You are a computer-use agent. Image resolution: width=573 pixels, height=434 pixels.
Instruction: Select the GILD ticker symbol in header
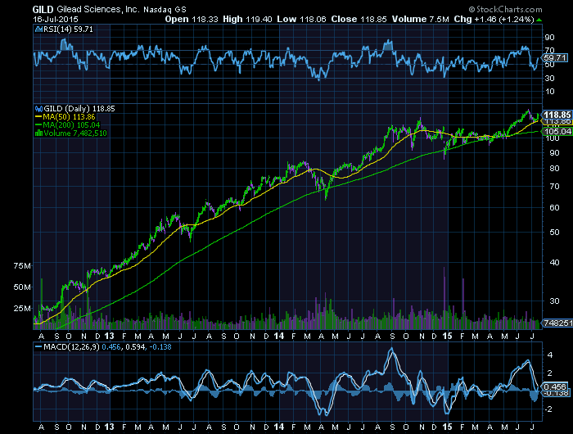(x=43, y=10)
